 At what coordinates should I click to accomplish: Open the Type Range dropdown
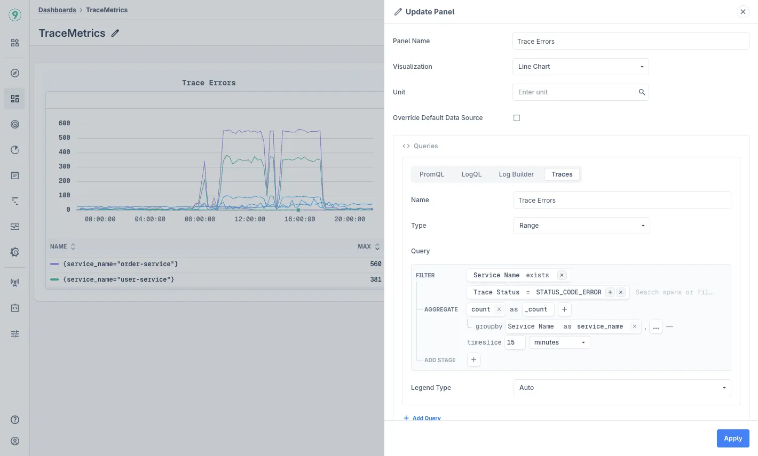582,226
